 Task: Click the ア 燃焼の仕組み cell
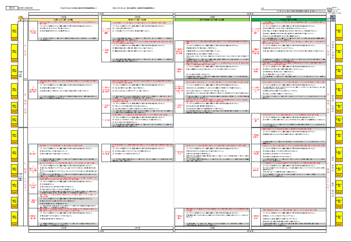(256, 136)
